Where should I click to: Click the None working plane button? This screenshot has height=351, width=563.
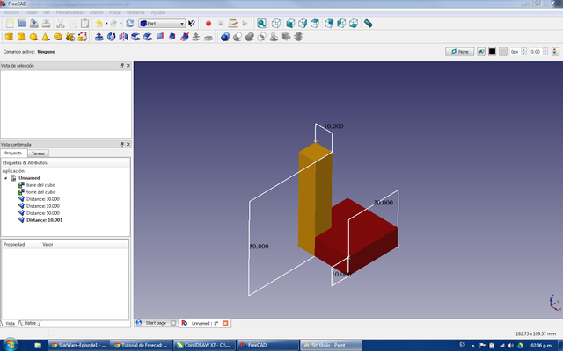pyautogui.click(x=458, y=52)
